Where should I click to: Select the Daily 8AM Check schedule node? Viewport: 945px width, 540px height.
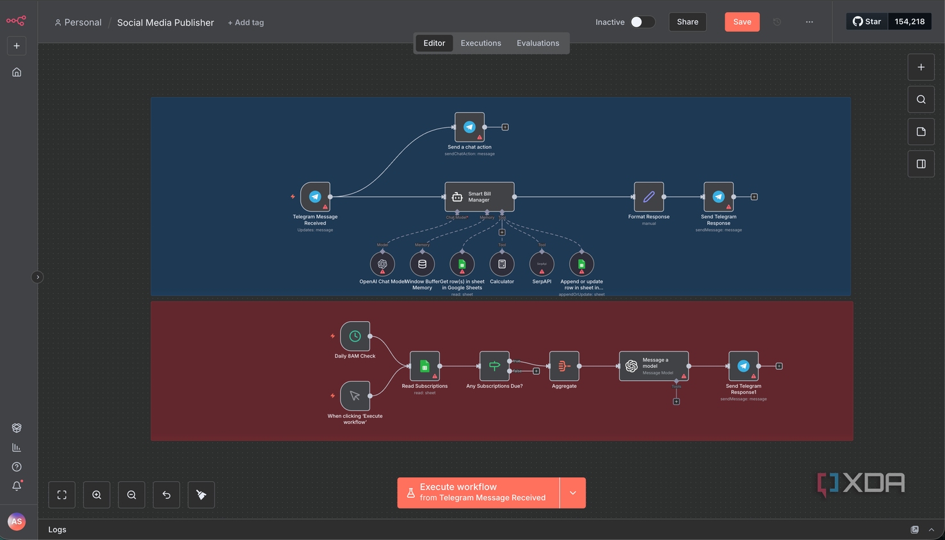click(x=355, y=336)
